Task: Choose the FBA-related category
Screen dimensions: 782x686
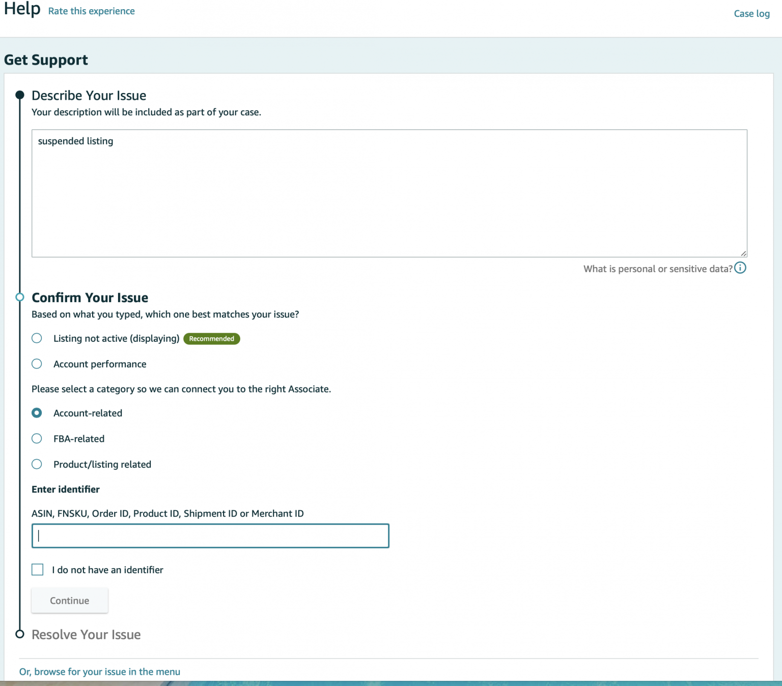Action: (37, 438)
